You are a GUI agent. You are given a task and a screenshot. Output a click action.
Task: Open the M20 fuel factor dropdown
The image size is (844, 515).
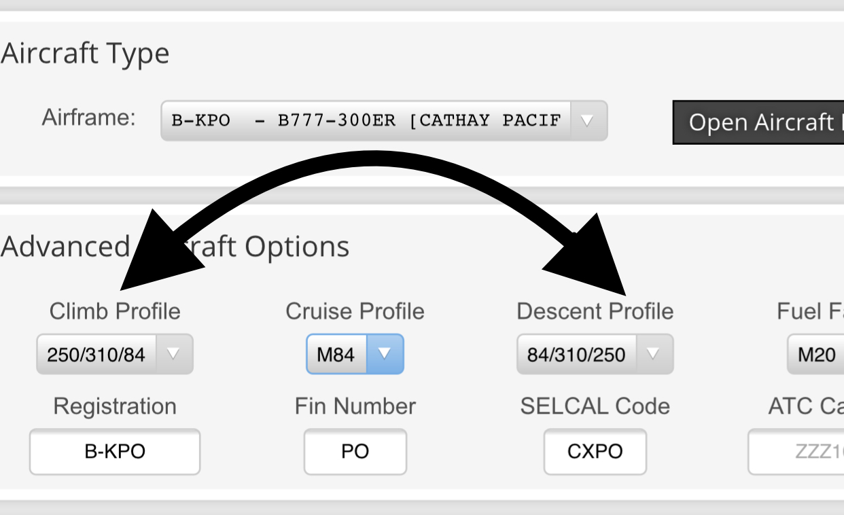pos(815,354)
